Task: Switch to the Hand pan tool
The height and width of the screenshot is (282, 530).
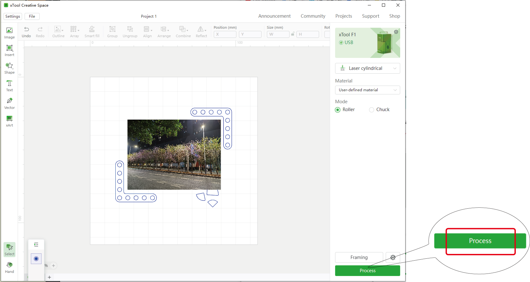Action: coord(9,267)
